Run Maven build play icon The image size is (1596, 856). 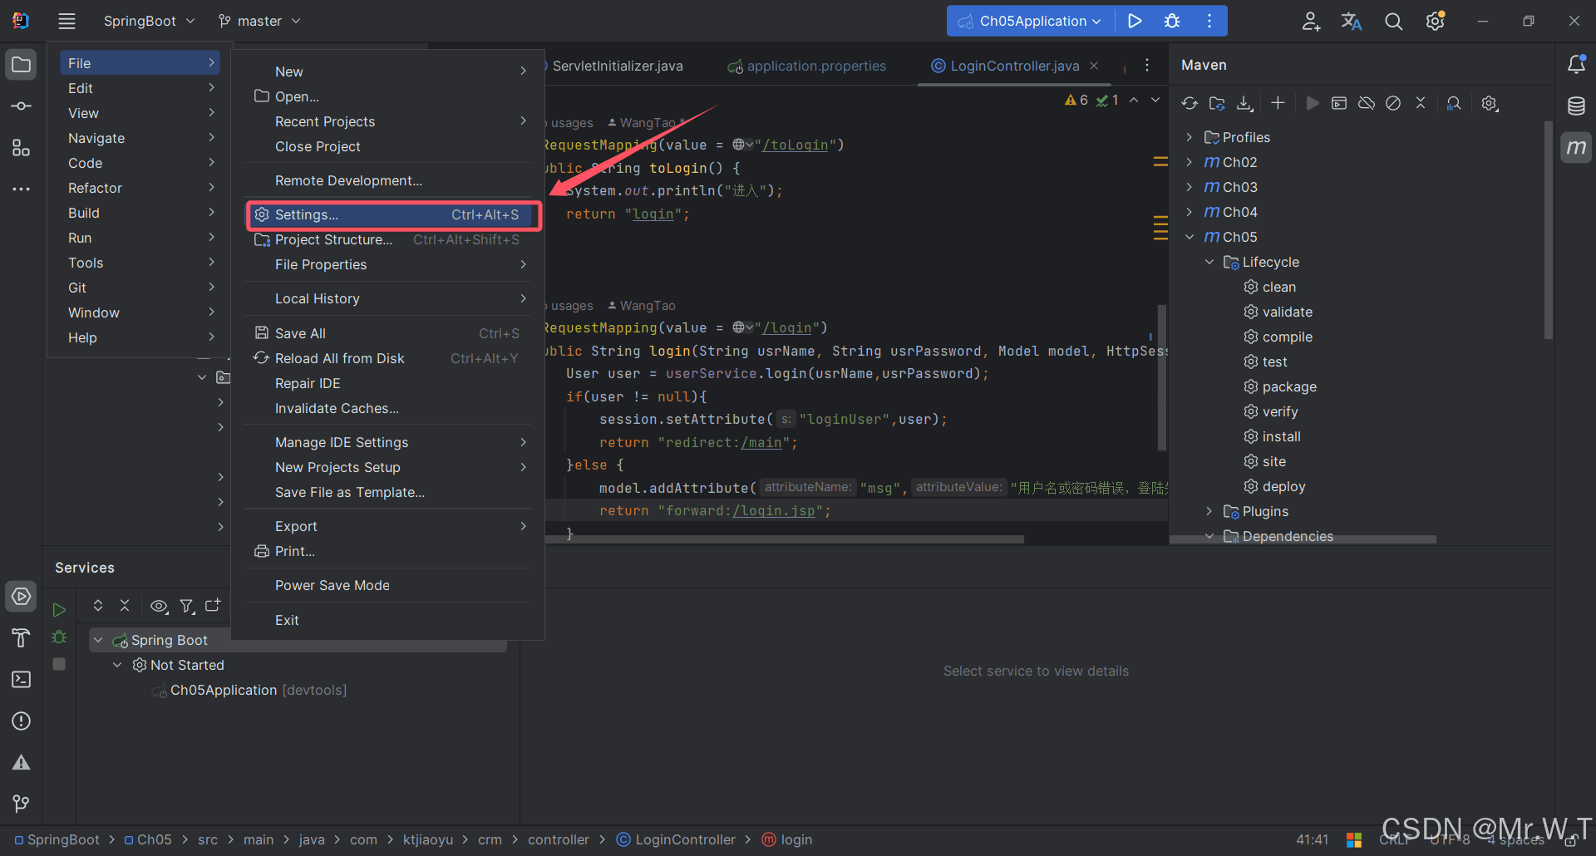click(1313, 103)
